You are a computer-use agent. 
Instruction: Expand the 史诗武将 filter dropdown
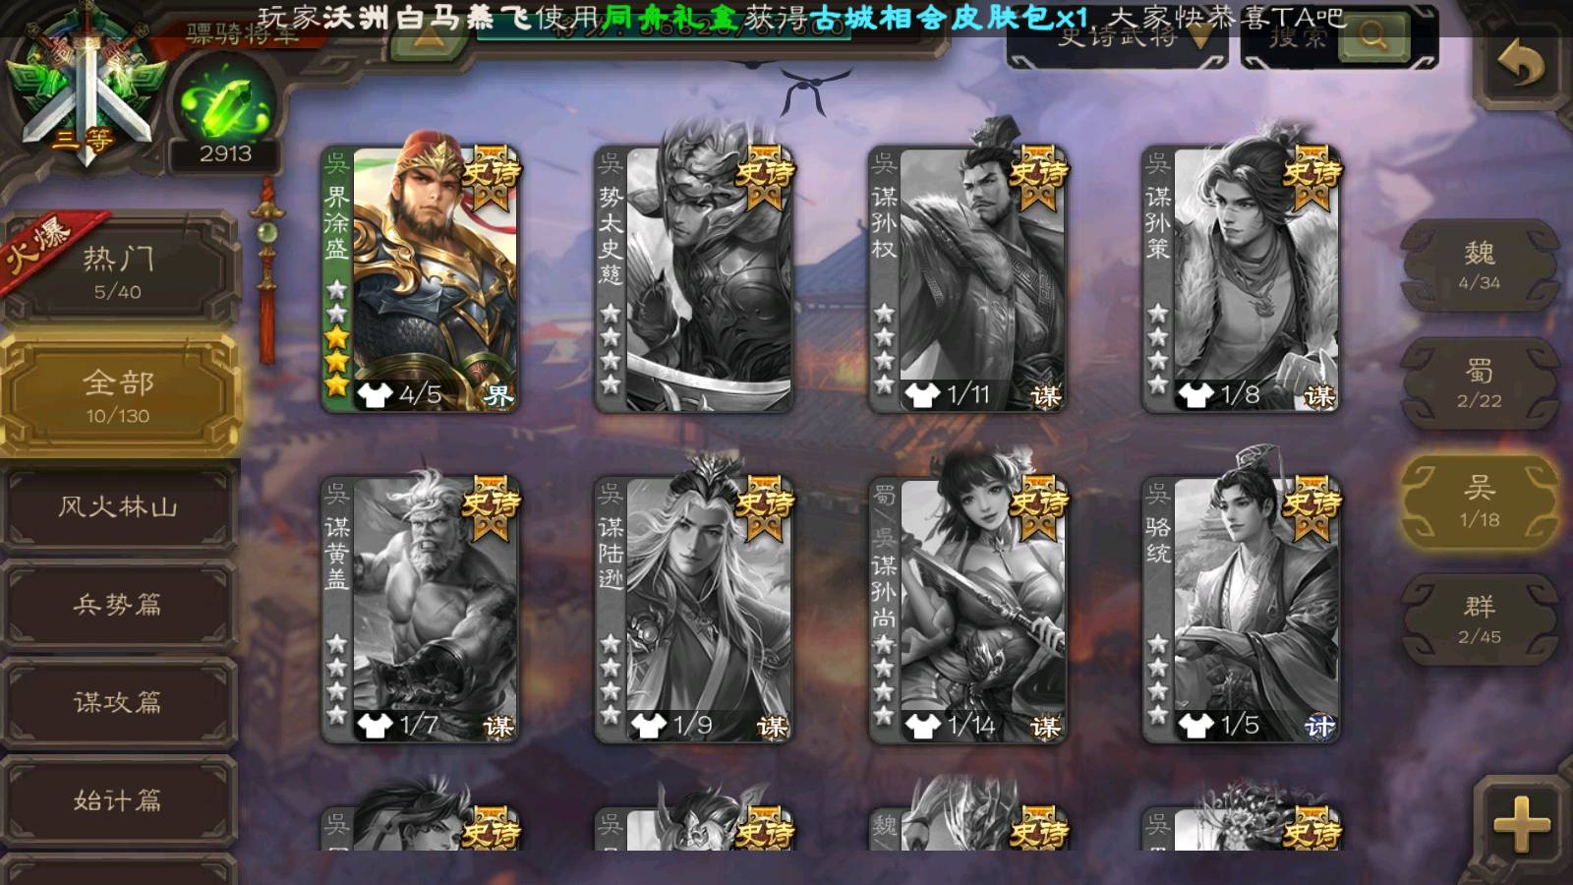[1118, 39]
